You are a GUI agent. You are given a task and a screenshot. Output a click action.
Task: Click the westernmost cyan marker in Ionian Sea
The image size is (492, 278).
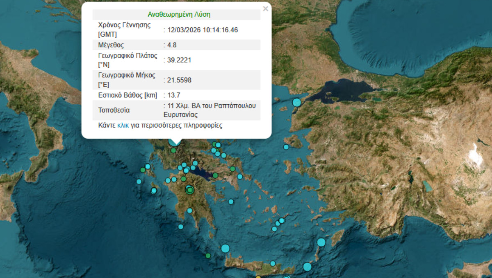139,182
